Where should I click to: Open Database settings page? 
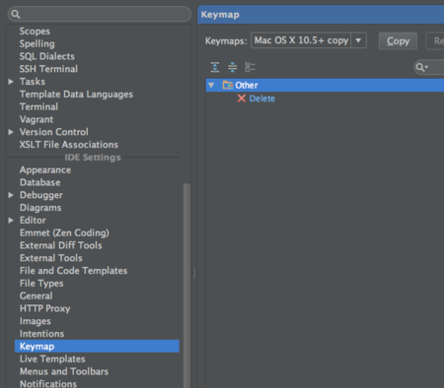[x=40, y=182]
